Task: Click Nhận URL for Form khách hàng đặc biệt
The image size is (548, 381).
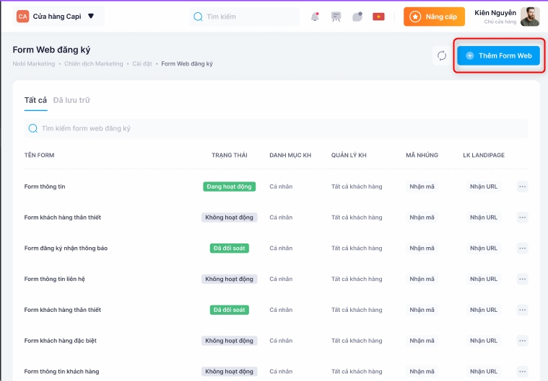Action: tap(483, 341)
